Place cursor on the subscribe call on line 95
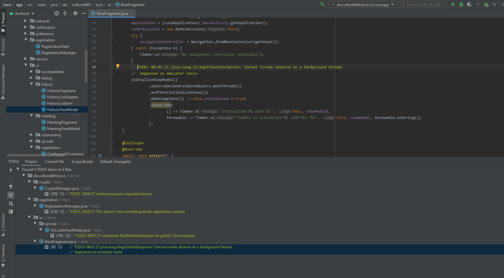 (161, 105)
